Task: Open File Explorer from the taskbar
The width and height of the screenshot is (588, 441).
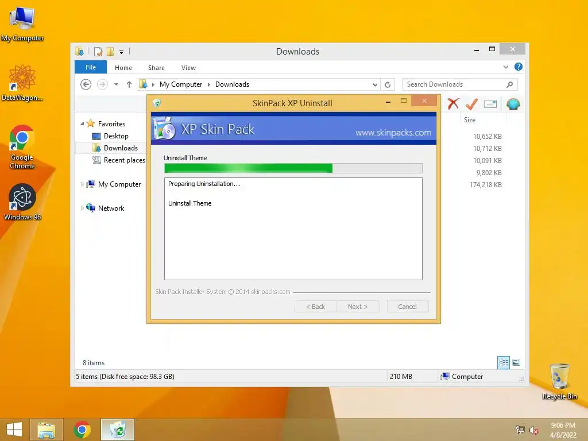Action: pyautogui.click(x=47, y=430)
